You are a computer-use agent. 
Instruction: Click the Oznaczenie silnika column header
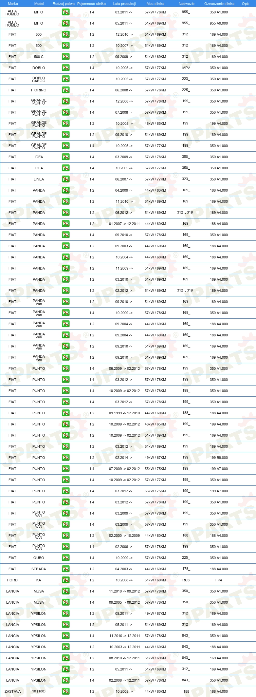[x=219, y=4]
